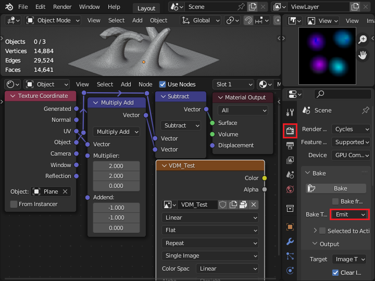This screenshot has width=375, height=281.
Task: Click first Multiplier value 2.000 field
Action: click(116, 166)
